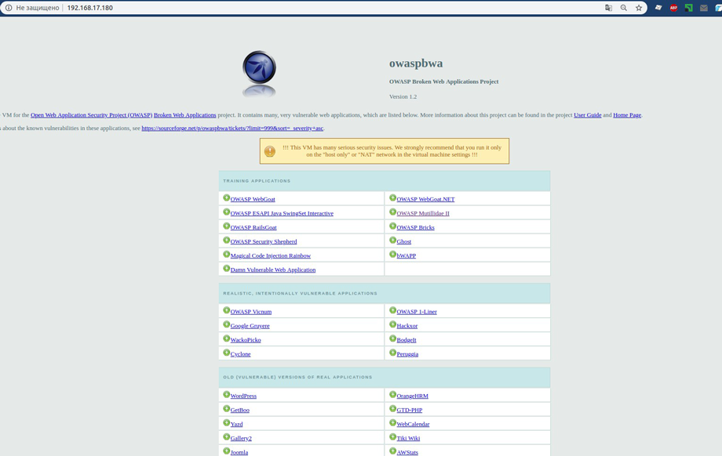
Task: Click green plus icon next to Gallery2
Action: 226,437
